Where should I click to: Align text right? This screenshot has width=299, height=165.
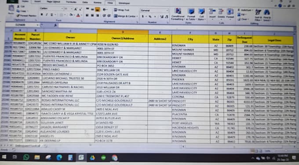97,15
